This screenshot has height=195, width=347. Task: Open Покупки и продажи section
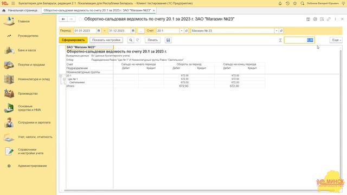pos(31,65)
